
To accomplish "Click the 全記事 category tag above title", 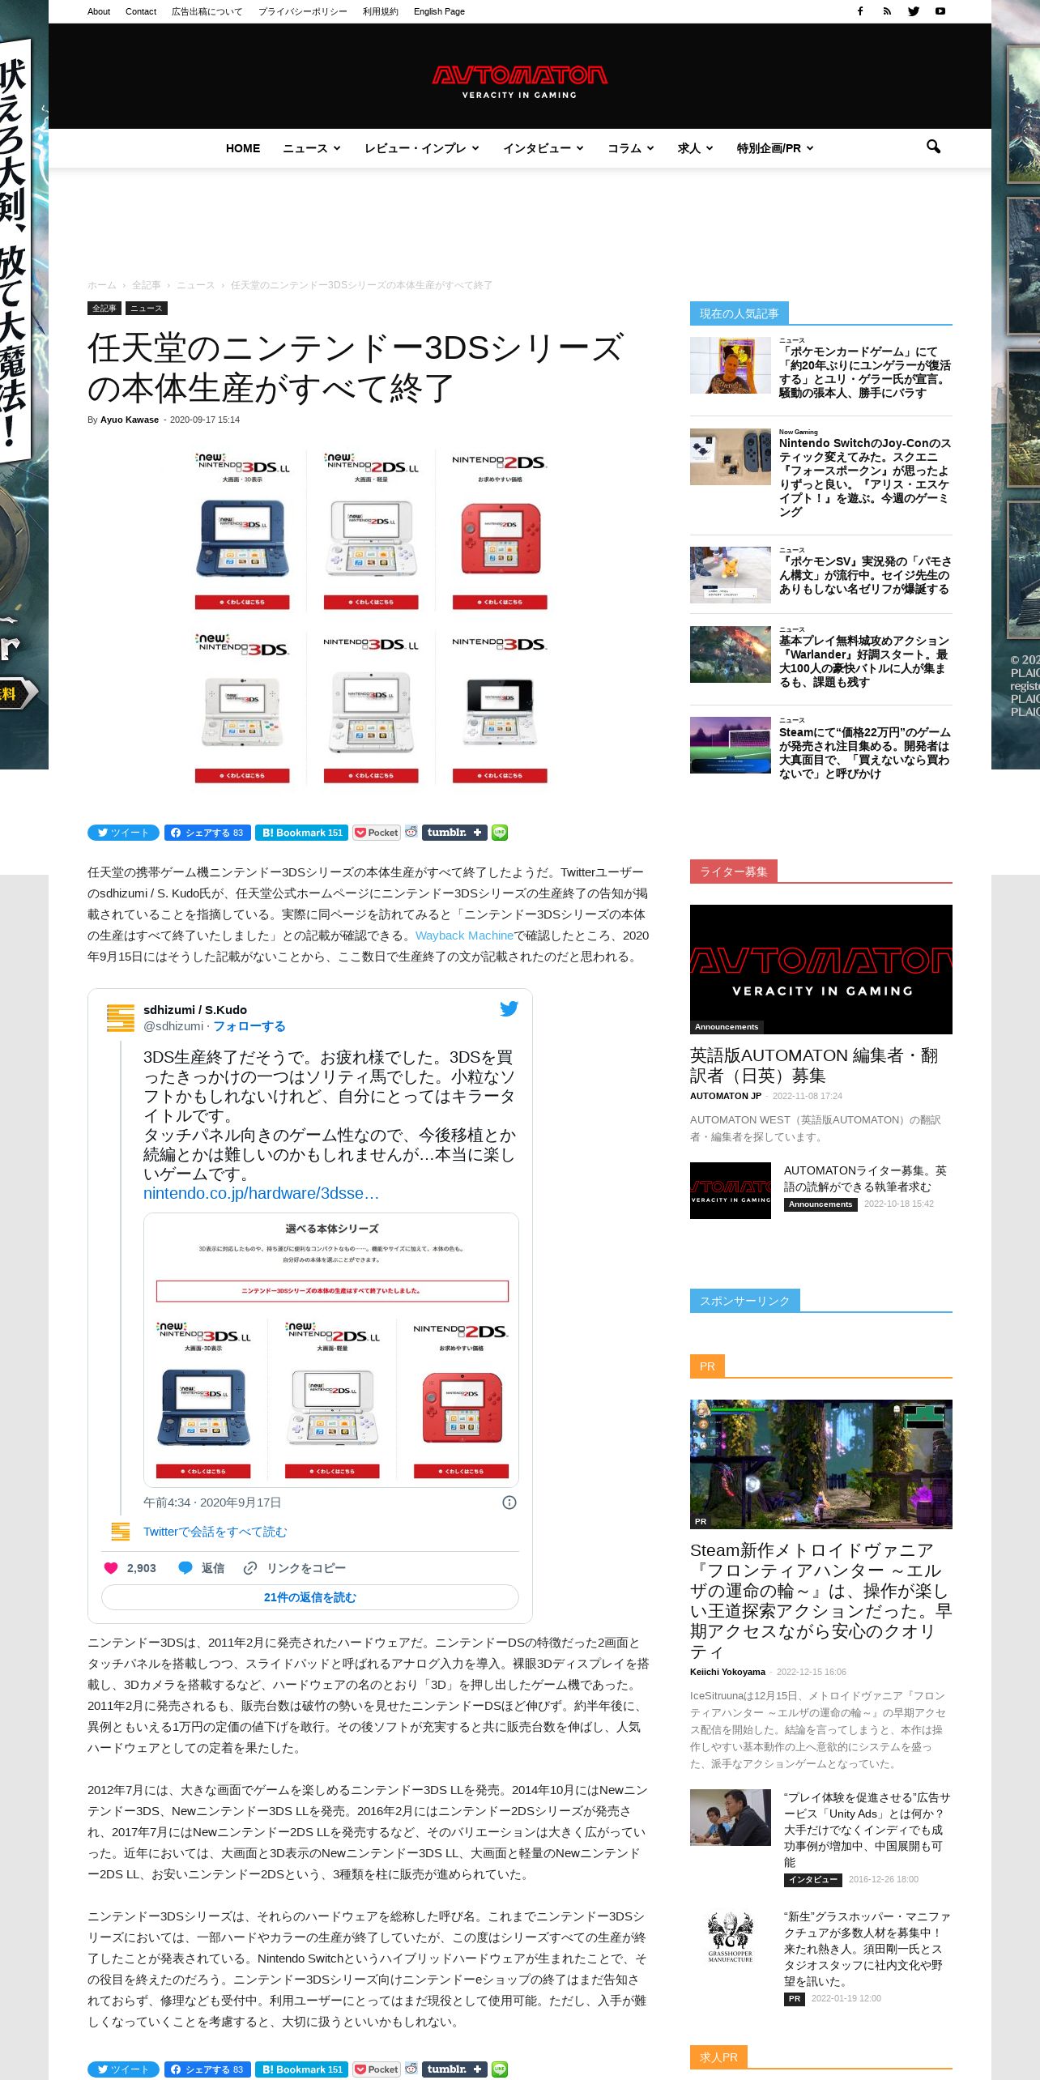I will [x=104, y=309].
